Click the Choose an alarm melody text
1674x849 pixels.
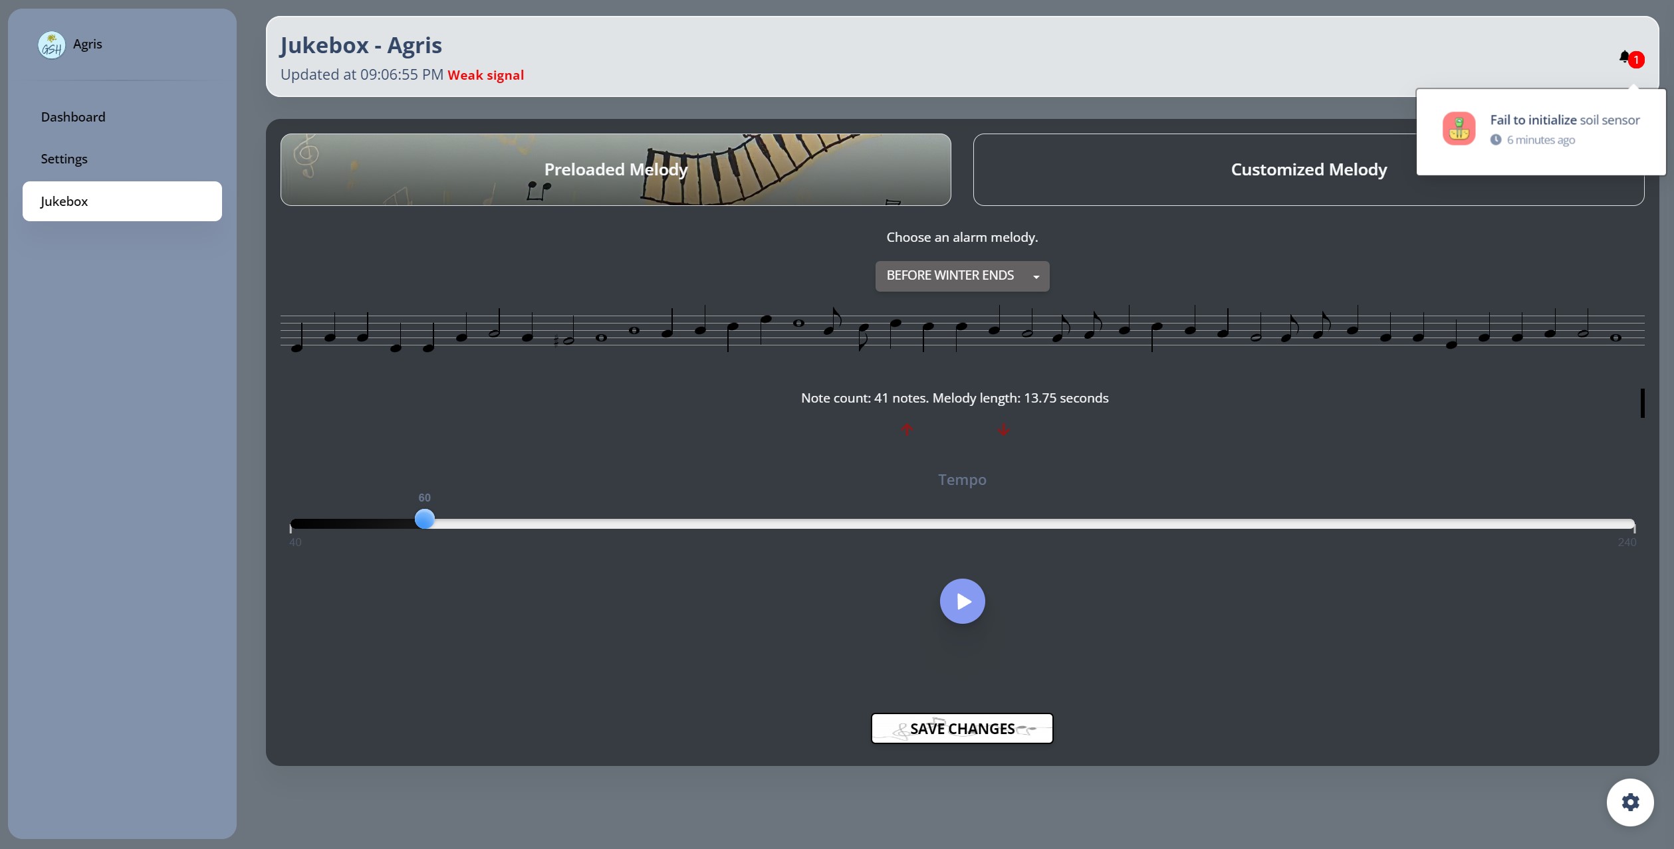pyautogui.click(x=962, y=237)
